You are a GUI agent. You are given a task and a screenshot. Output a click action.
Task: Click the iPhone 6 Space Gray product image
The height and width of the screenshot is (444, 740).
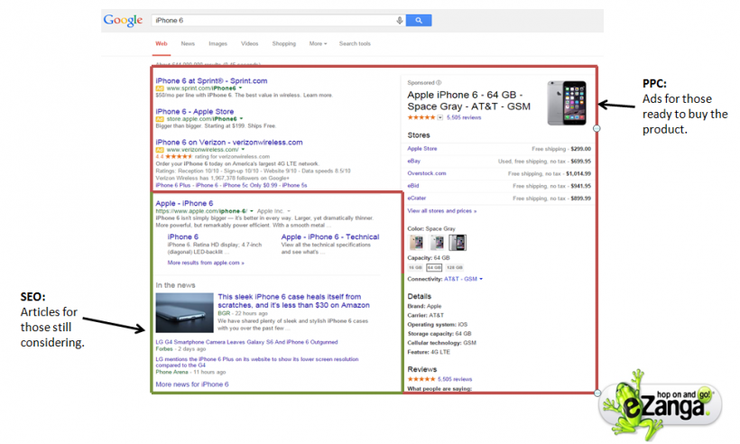point(567,103)
